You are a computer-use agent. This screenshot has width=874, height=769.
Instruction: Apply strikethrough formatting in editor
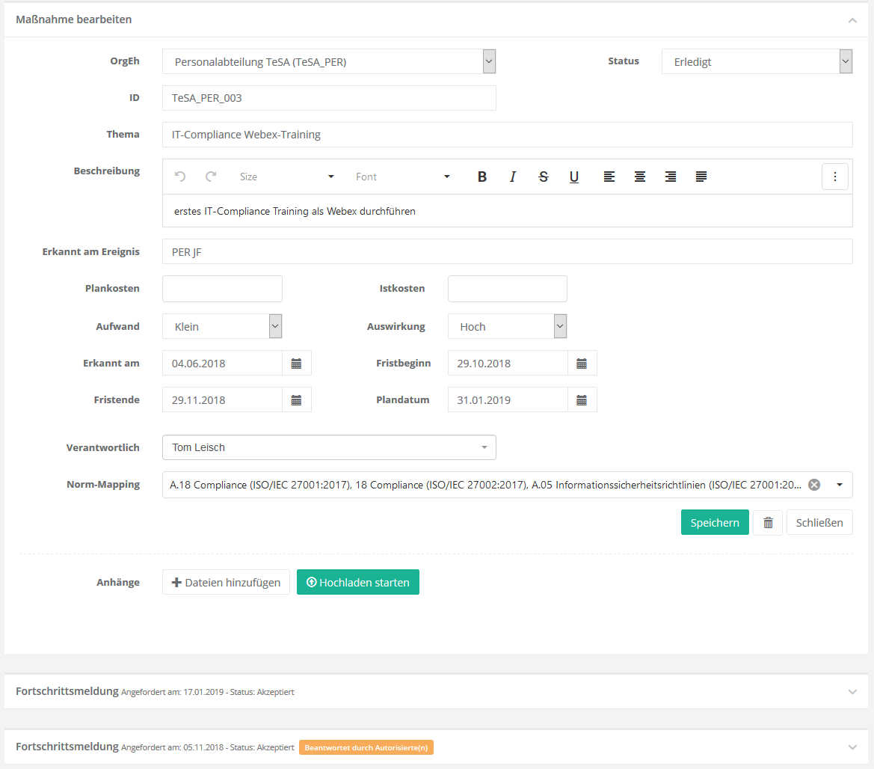coord(544,177)
